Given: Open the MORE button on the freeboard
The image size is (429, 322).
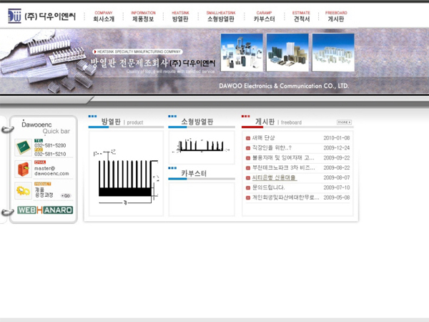Looking at the screenshot, I should coord(344,122).
